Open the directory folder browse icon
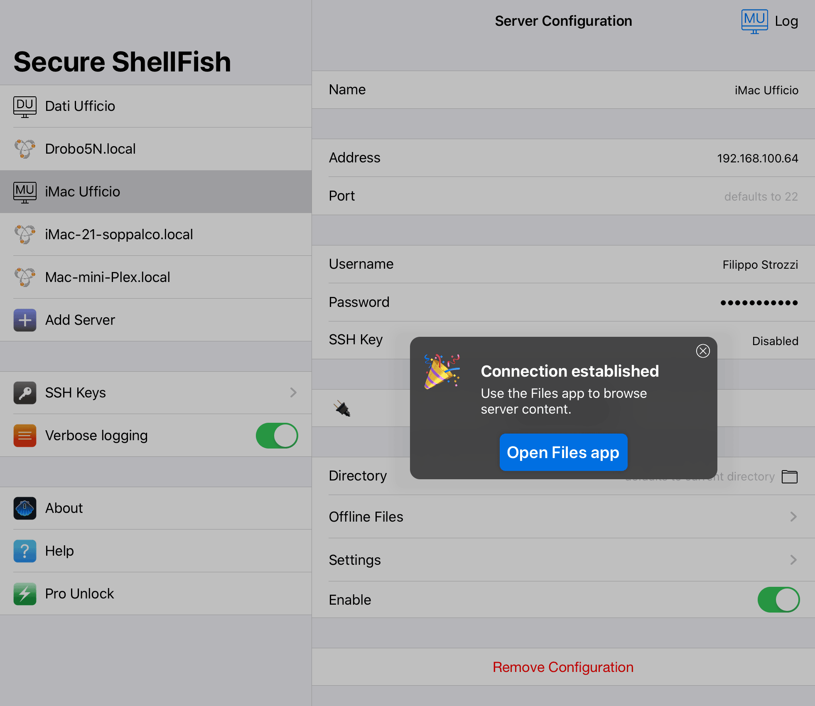 (x=789, y=476)
